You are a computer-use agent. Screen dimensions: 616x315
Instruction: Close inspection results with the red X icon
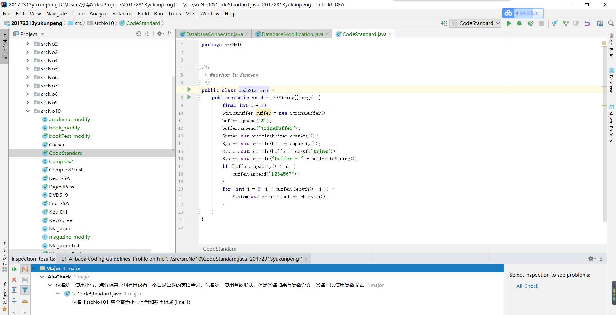click(14, 280)
